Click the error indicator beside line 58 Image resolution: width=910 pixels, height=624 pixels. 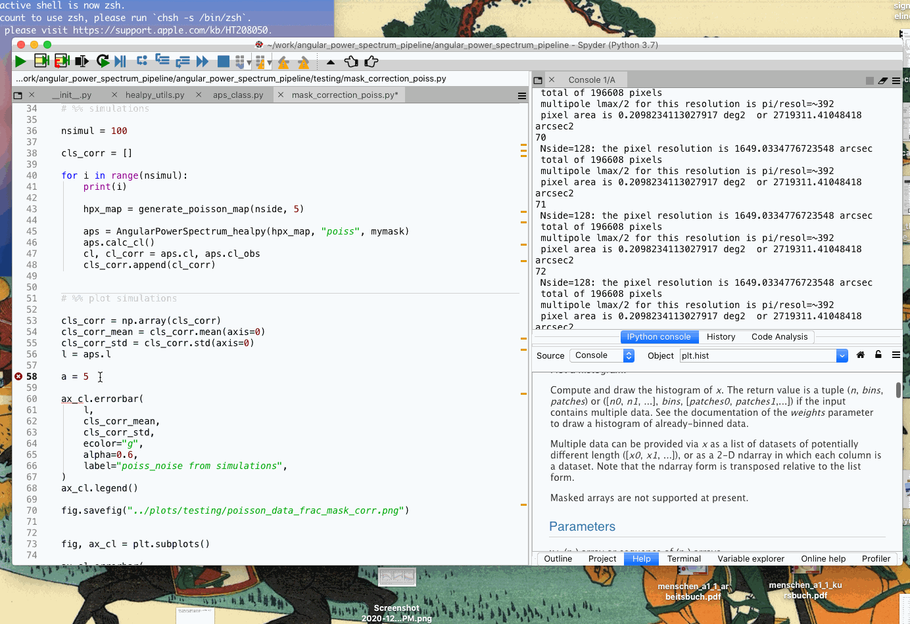tap(18, 376)
